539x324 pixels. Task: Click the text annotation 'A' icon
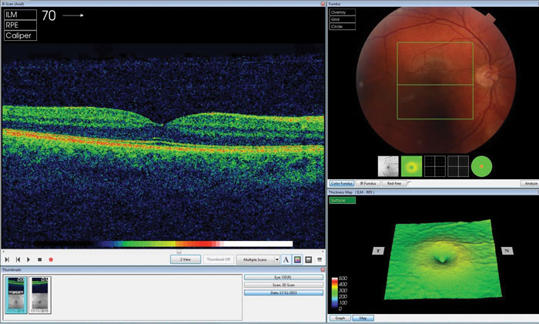click(x=286, y=260)
